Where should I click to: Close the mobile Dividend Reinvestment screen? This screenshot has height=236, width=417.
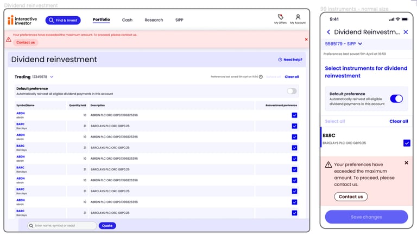(x=406, y=32)
